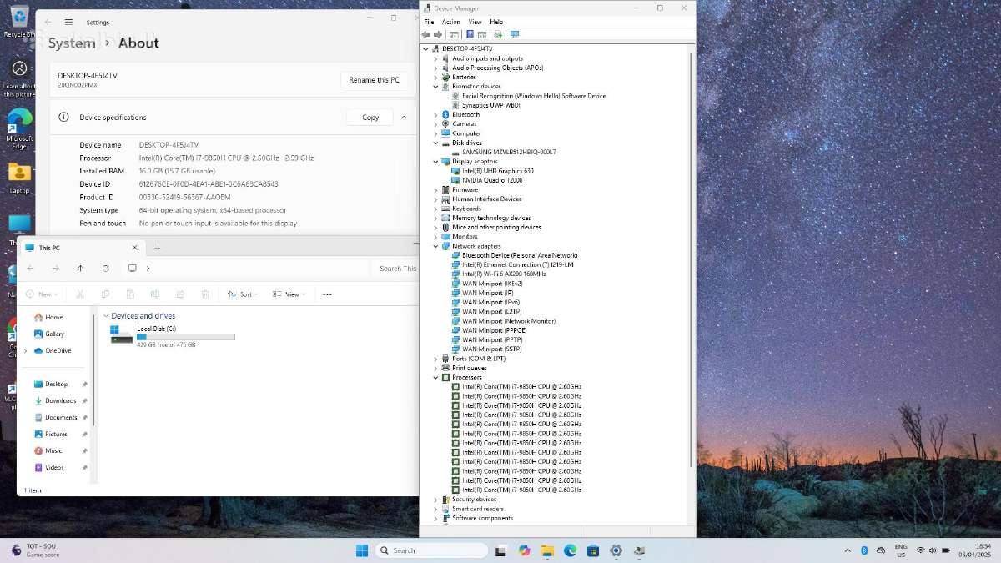Expand the Batteries category

(x=435, y=77)
